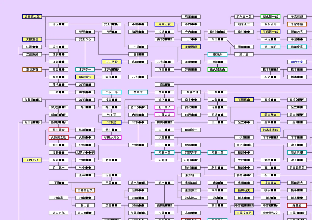Click the 千家尊紀 box
This screenshot has width=312, height=220.
point(297,17)
